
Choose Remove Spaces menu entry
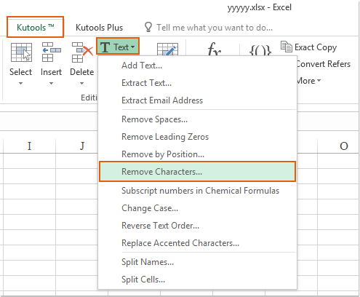(x=197, y=119)
